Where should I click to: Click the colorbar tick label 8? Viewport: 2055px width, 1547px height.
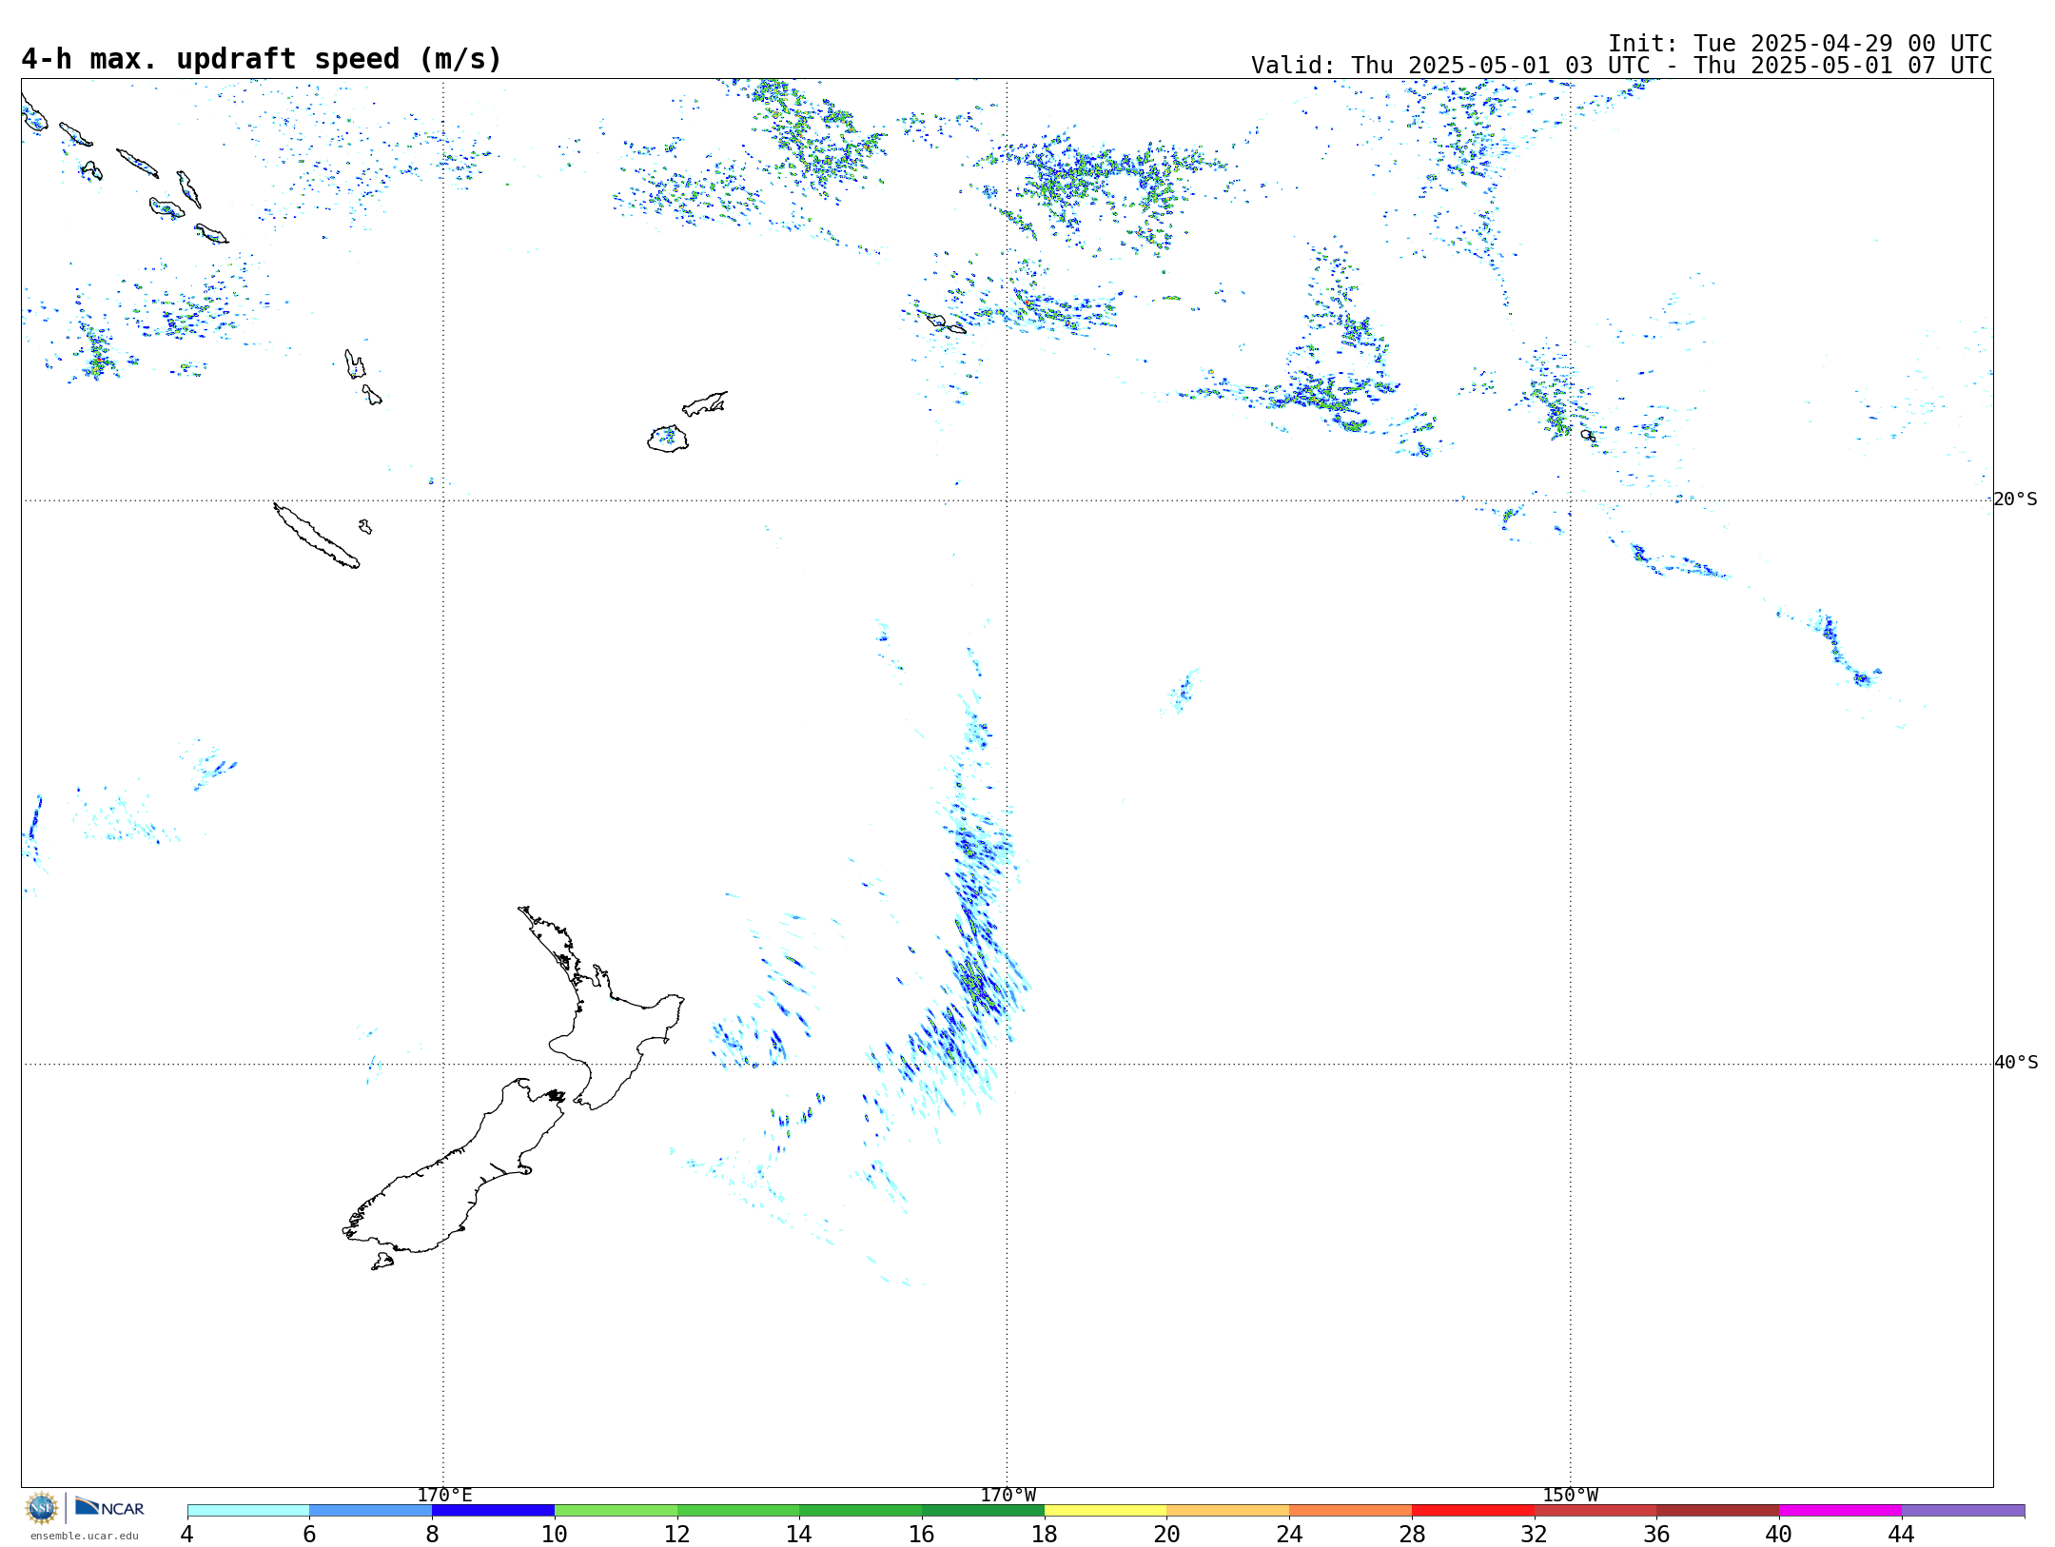432,1534
